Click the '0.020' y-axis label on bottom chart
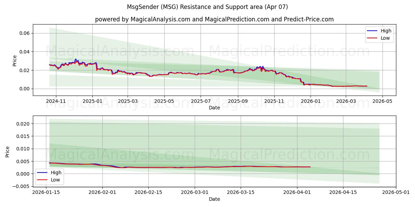The width and height of the screenshot is (415, 207). click(x=23, y=124)
